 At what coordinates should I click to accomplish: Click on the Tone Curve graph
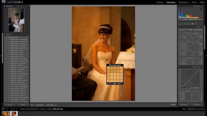(x=191, y=79)
